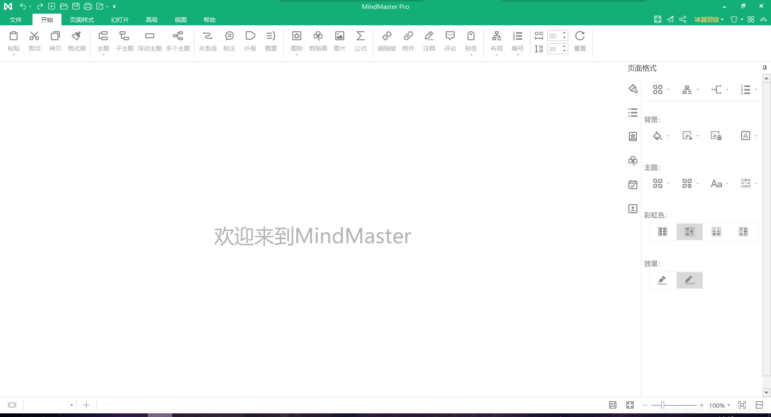
Task: Click Undo in quick access bar
Action: coord(23,6)
